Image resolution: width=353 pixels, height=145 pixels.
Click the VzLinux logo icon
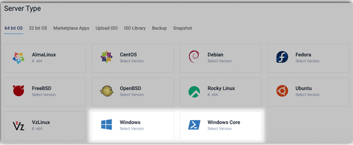pyautogui.click(x=18, y=125)
